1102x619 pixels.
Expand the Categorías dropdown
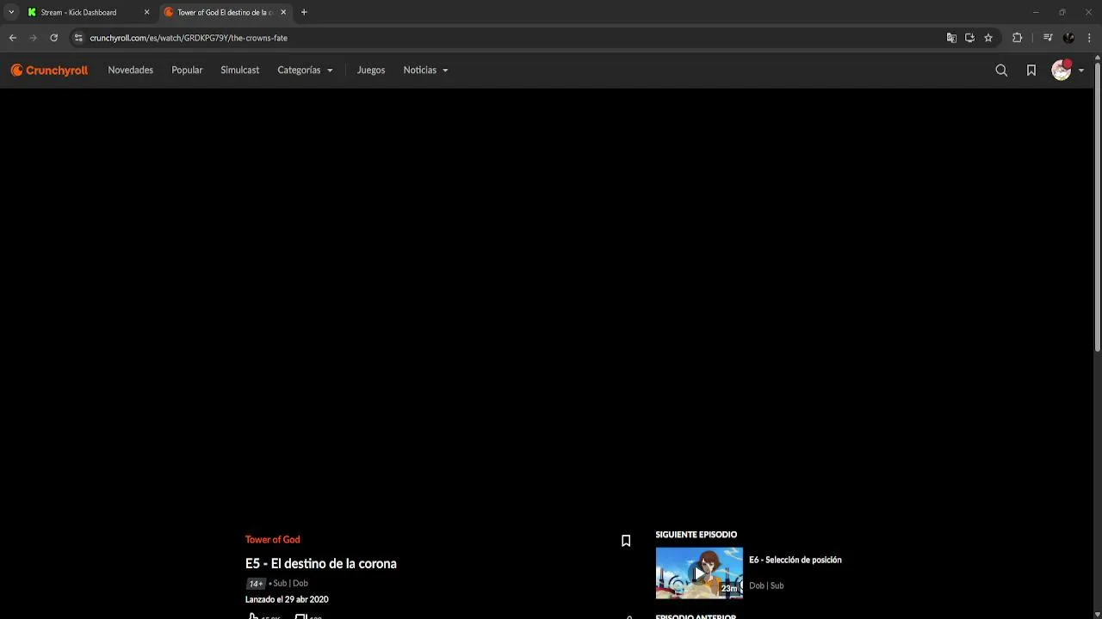(x=305, y=70)
